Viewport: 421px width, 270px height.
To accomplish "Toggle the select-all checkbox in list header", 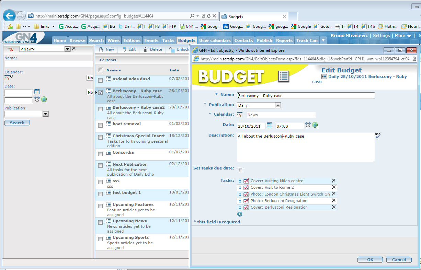I will coord(101,70).
